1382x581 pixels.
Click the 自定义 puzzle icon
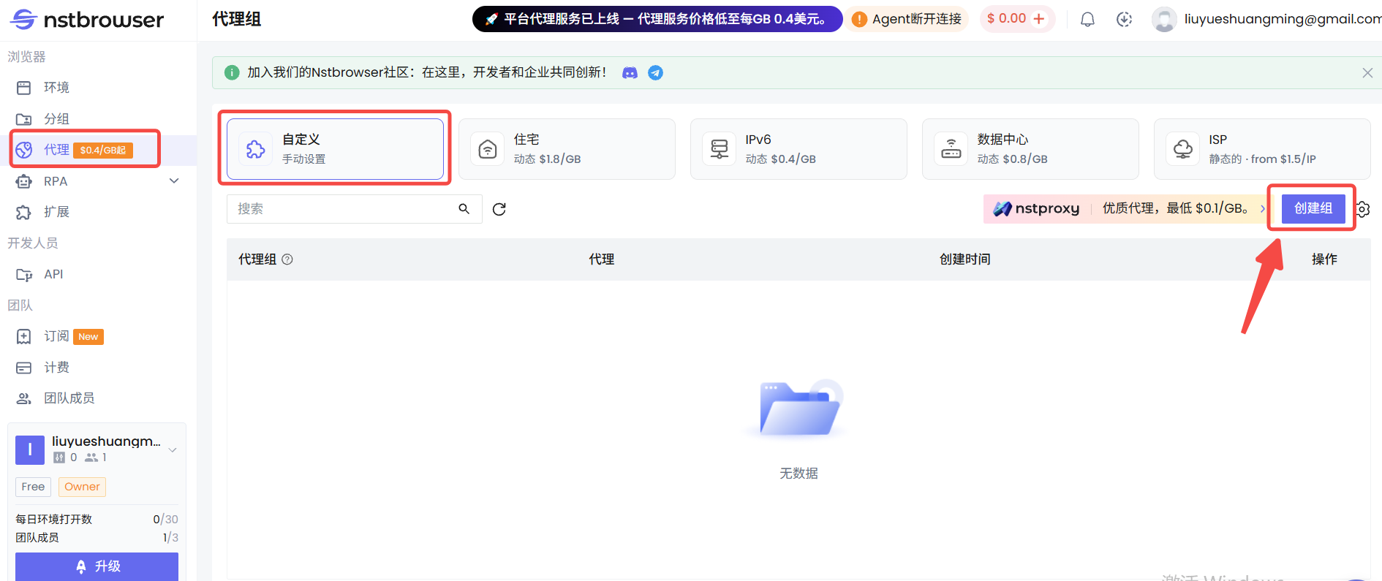(x=256, y=149)
